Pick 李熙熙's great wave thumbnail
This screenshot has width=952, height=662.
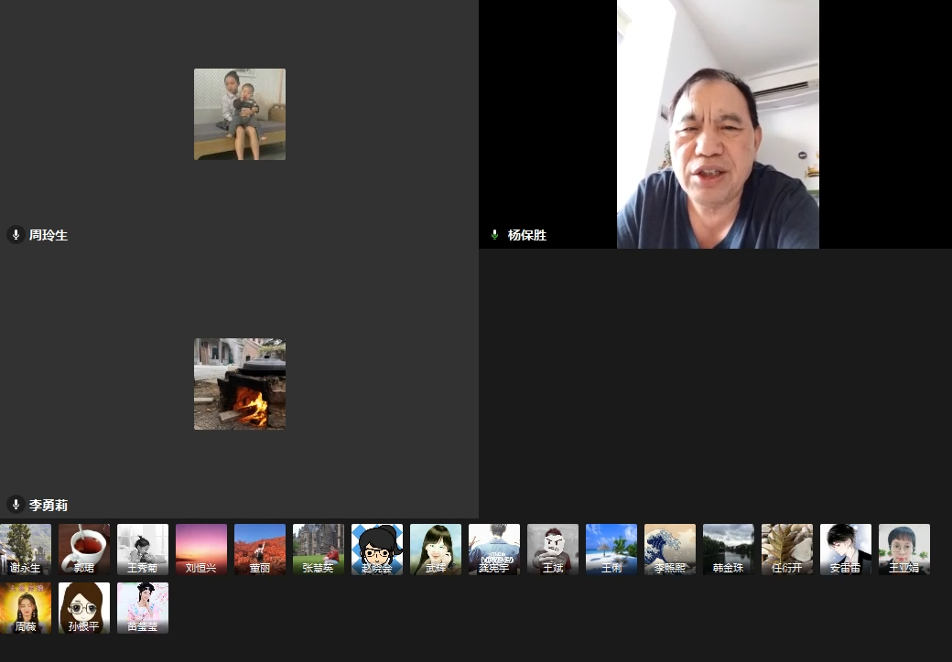point(670,549)
